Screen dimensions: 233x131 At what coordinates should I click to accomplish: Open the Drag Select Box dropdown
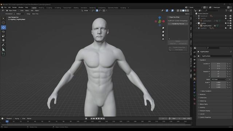tap(36, 14)
